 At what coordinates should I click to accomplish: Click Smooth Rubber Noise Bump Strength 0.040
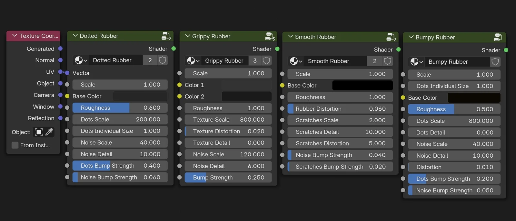coord(340,155)
